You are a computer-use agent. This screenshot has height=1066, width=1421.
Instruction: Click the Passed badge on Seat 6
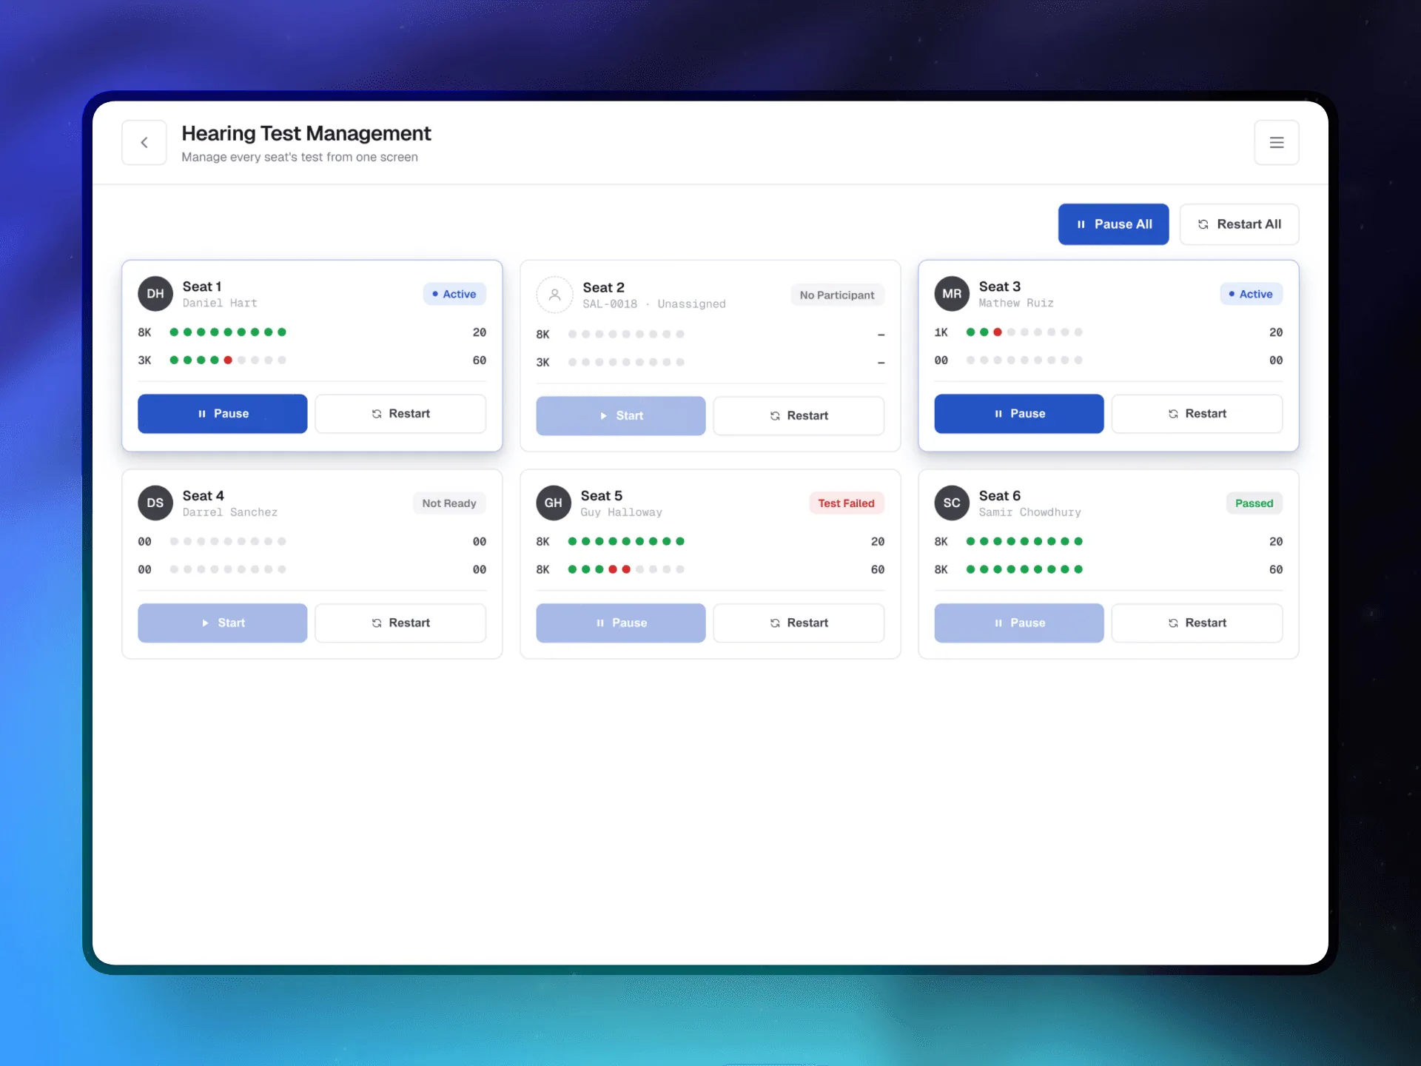click(1254, 503)
